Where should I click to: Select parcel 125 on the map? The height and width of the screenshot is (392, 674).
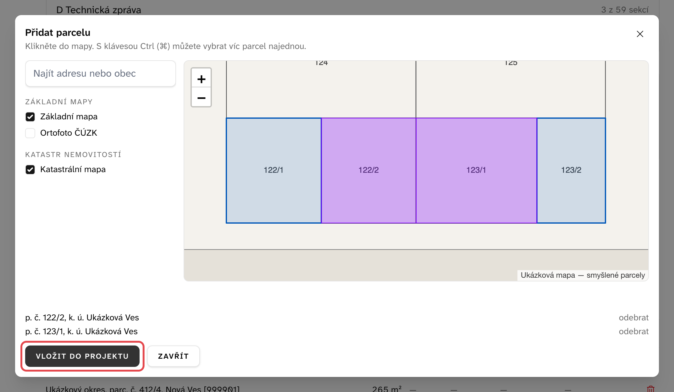[511, 90]
